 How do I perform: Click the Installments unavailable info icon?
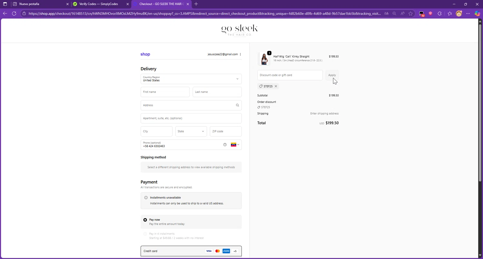point(146,198)
